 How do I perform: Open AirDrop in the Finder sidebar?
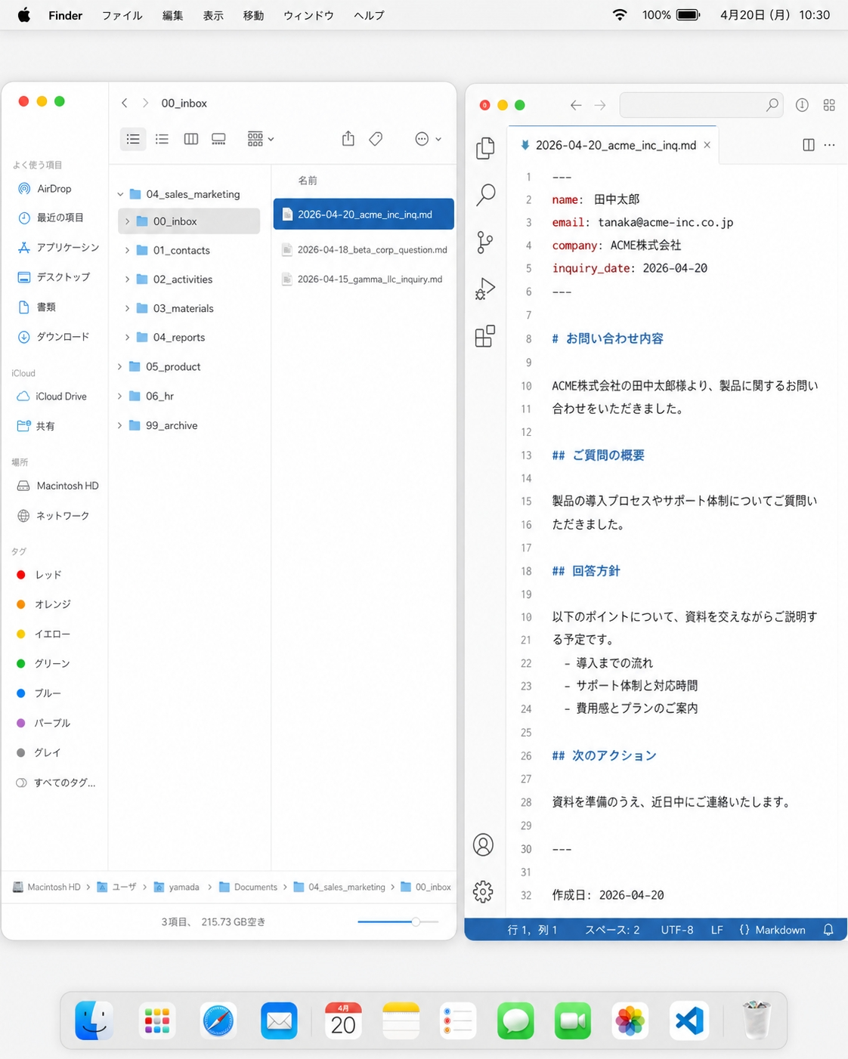pyautogui.click(x=54, y=189)
